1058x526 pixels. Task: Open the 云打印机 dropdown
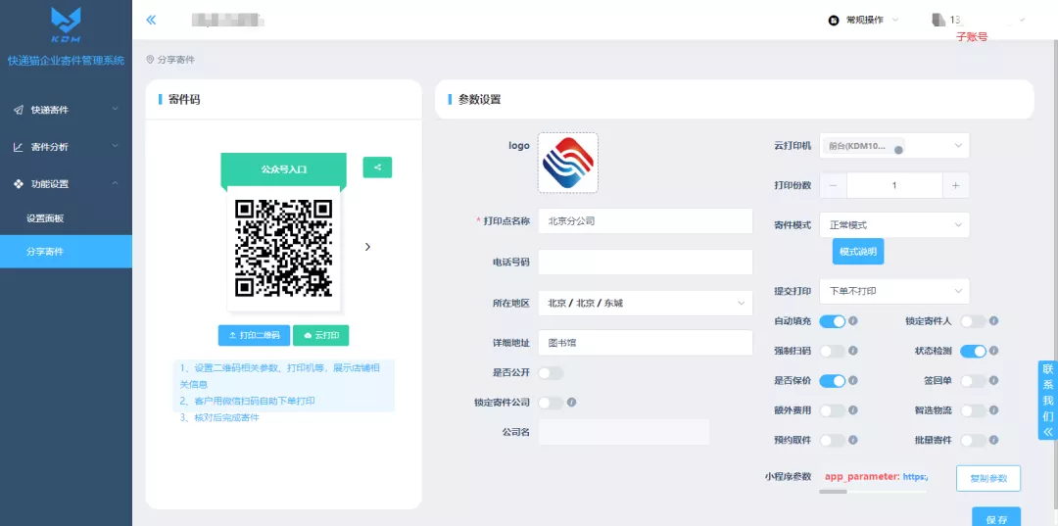point(894,146)
